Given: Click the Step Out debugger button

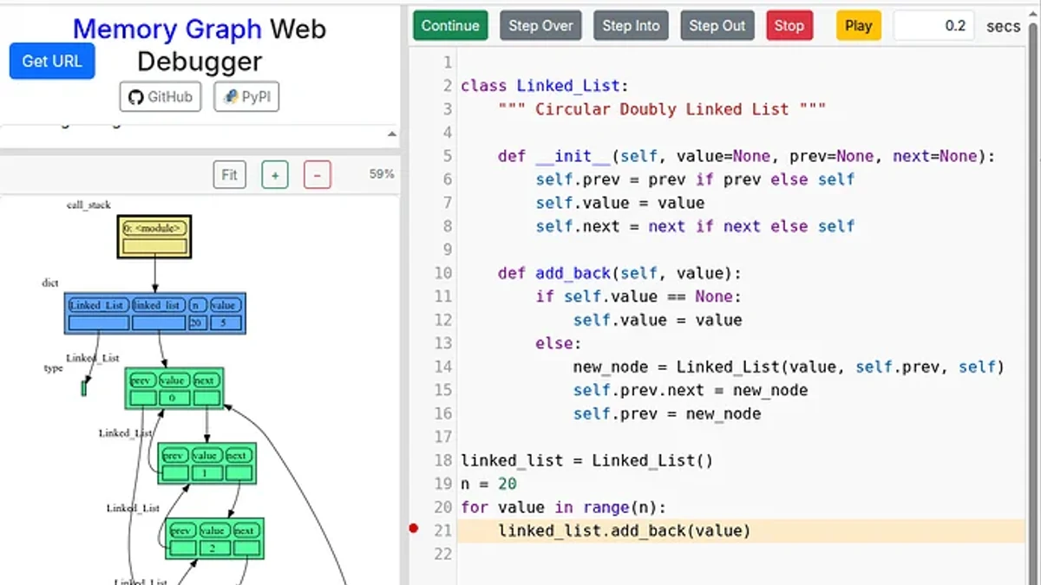Looking at the screenshot, I should click(x=717, y=26).
